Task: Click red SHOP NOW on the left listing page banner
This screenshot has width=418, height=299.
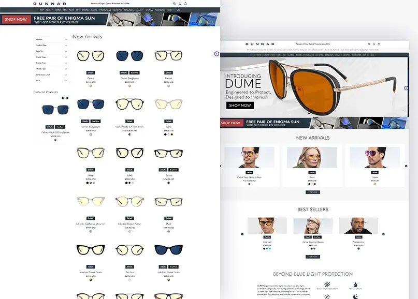Action: point(16,20)
